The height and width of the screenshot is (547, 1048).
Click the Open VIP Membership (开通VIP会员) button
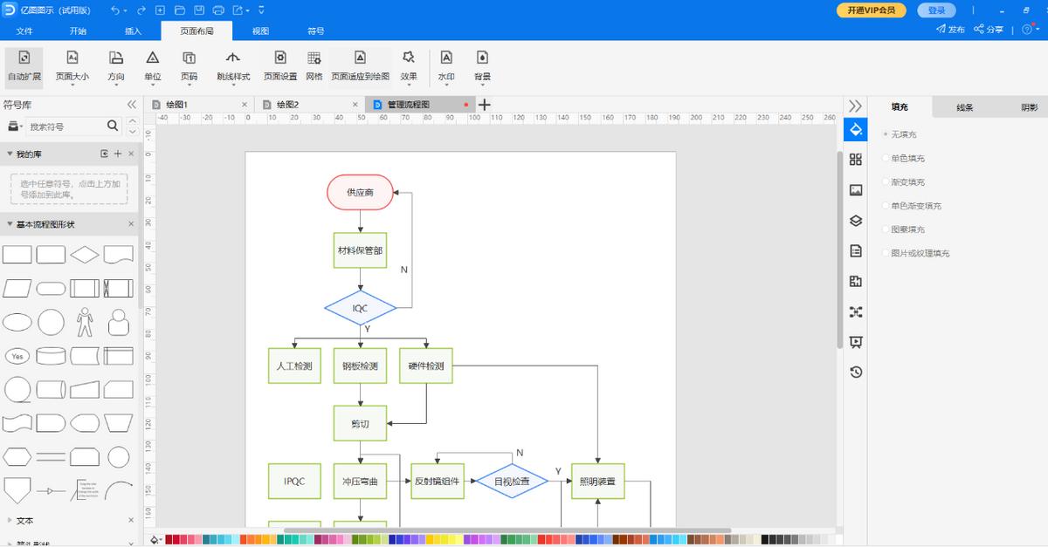[871, 10]
